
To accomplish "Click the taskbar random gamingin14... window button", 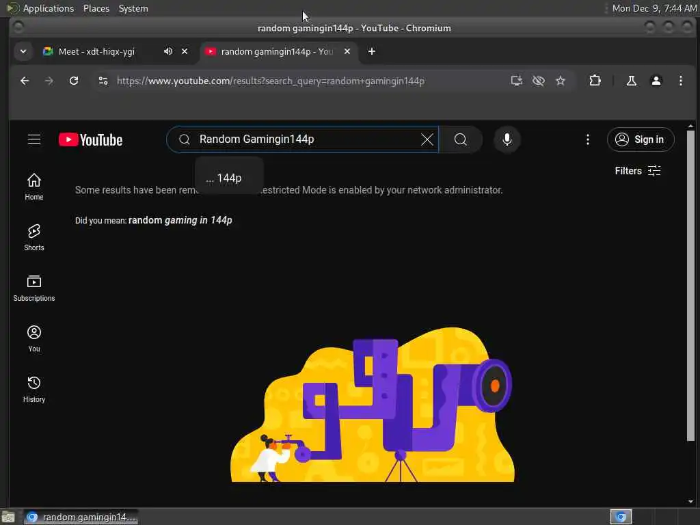I will coord(81,517).
